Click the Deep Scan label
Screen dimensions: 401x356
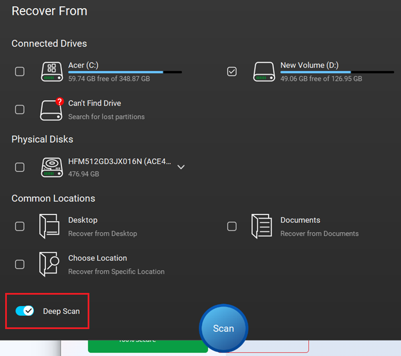pyautogui.click(x=61, y=311)
